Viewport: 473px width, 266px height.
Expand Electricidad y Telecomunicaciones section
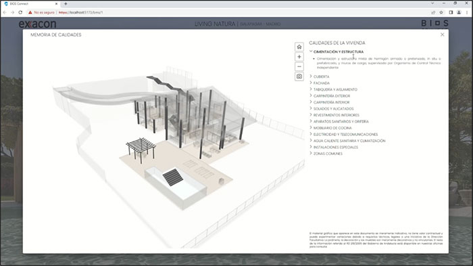[x=343, y=134]
